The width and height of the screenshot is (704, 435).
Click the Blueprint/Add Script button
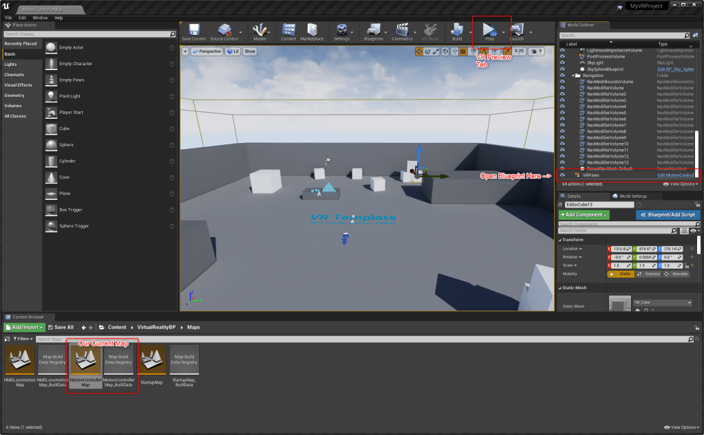(668, 215)
